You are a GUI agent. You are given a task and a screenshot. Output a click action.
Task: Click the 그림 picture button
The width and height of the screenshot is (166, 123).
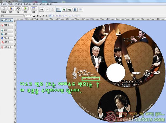7,34
